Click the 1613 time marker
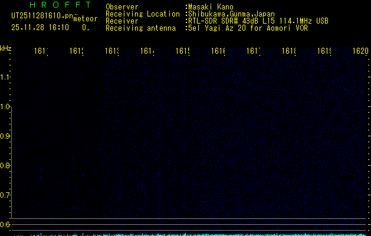The height and width of the screenshot is (236, 371). point(112,51)
